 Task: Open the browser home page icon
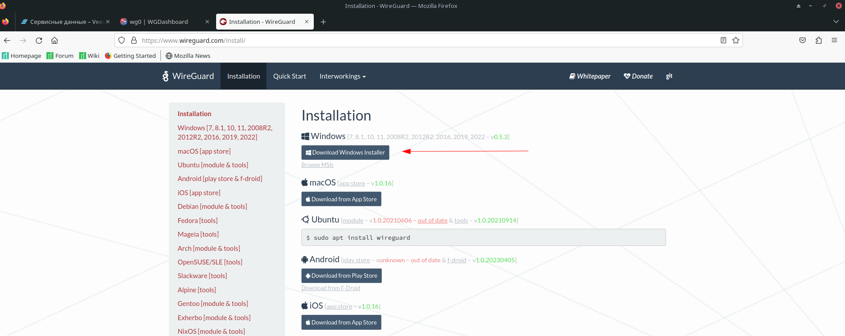(x=55, y=40)
